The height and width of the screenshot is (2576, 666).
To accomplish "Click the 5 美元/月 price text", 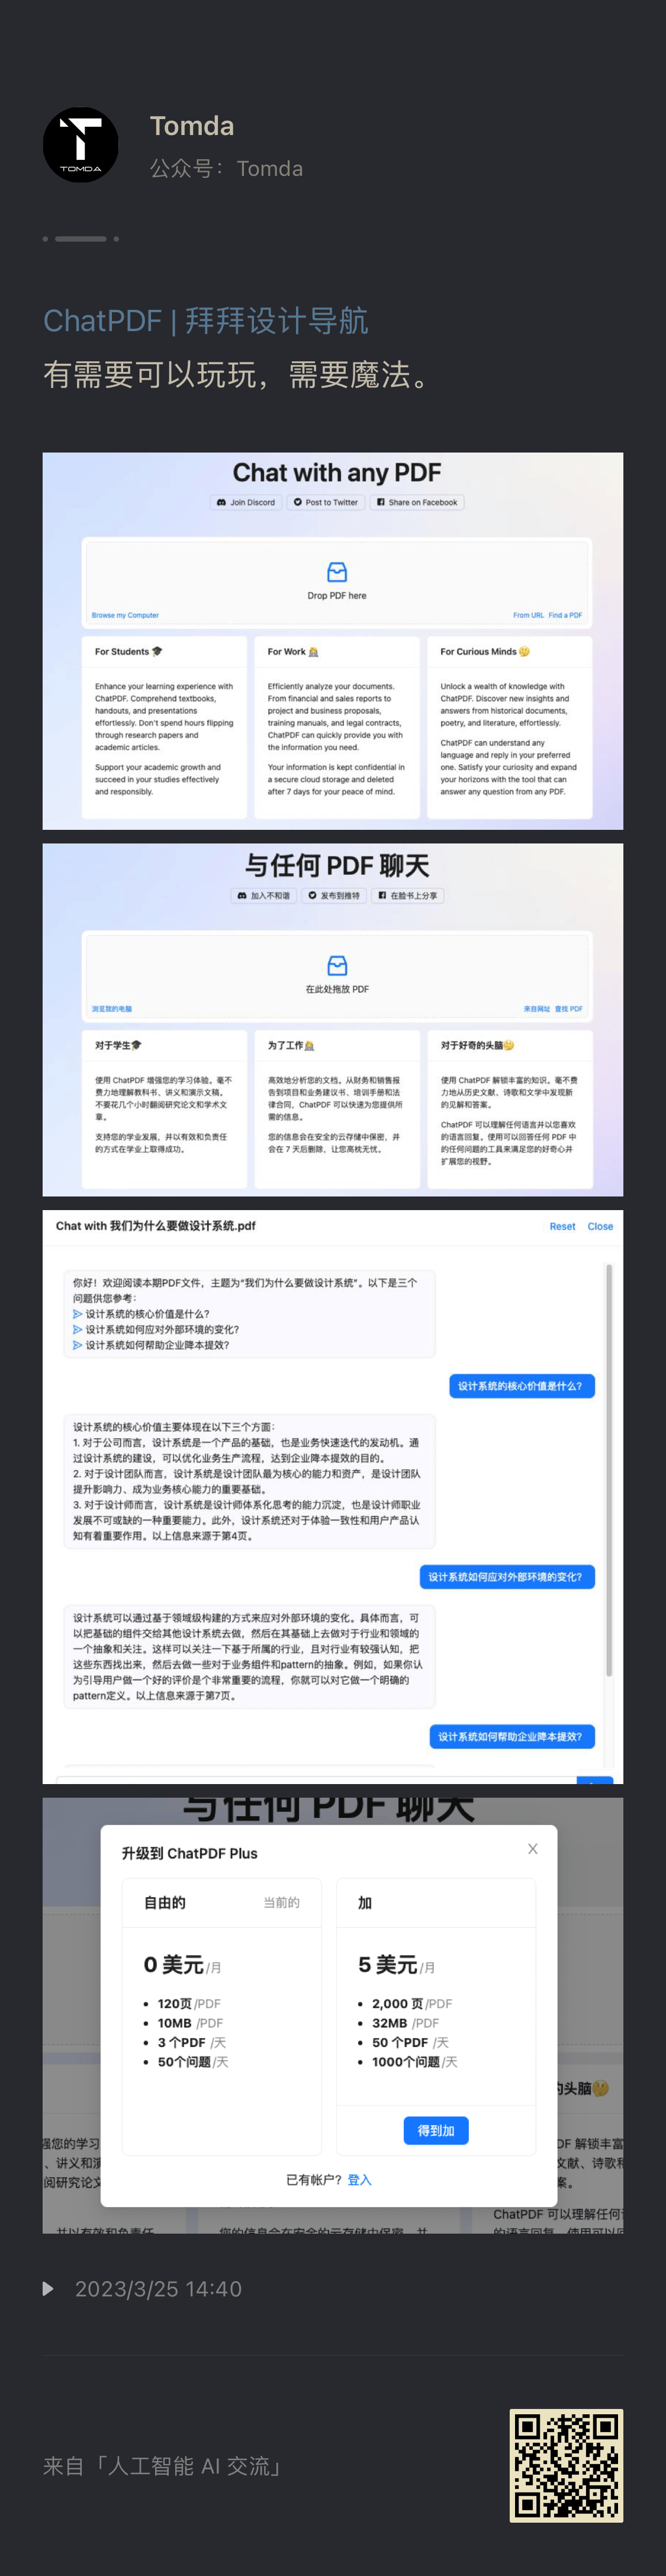I will 396,1966.
